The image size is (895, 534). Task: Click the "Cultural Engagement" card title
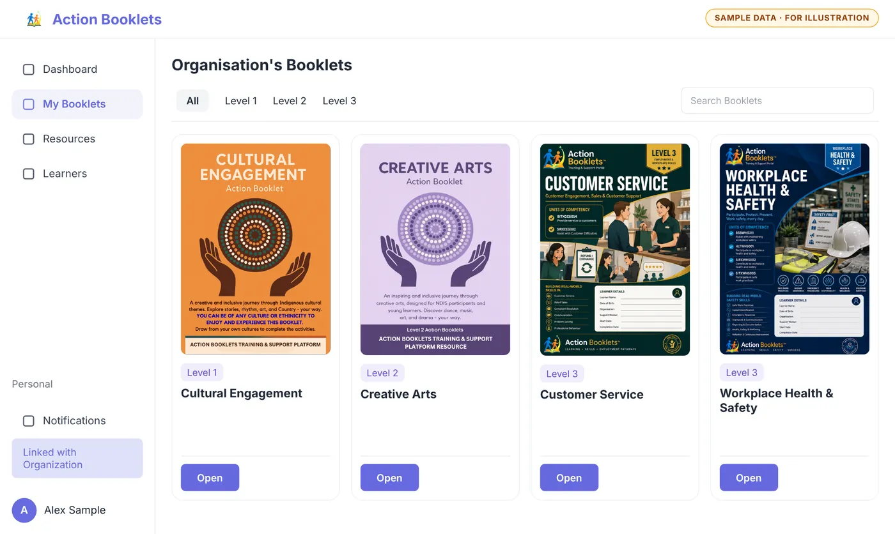tap(242, 393)
